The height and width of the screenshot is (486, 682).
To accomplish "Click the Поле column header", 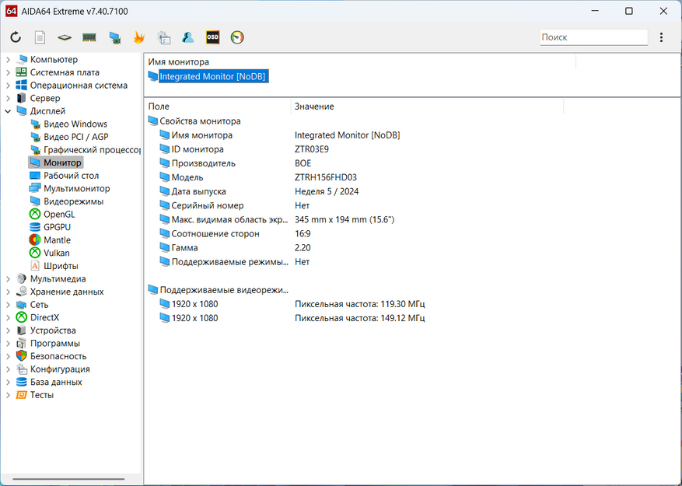I will (x=159, y=107).
